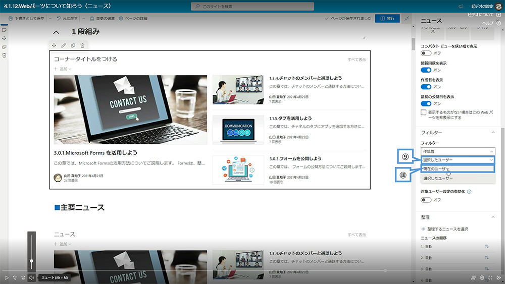Skip forward 10 seconds in video
Image resolution: width=505 pixels, height=284 pixels.
pyautogui.click(x=23, y=277)
